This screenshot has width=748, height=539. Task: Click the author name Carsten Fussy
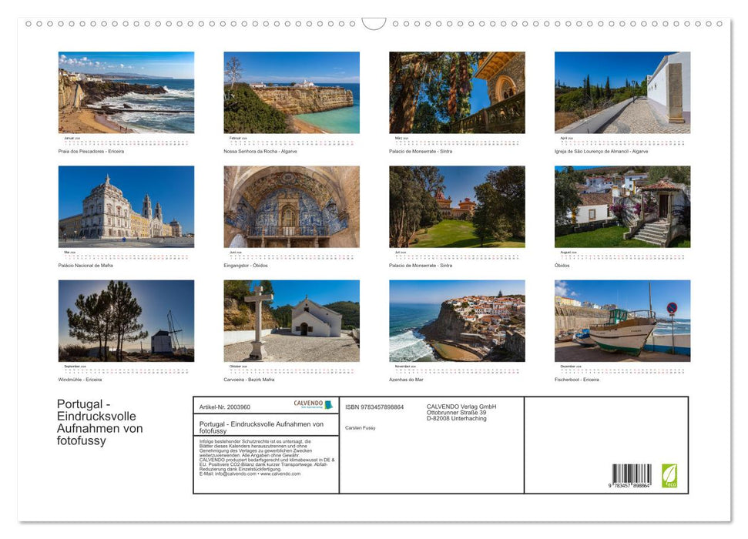point(360,428)
